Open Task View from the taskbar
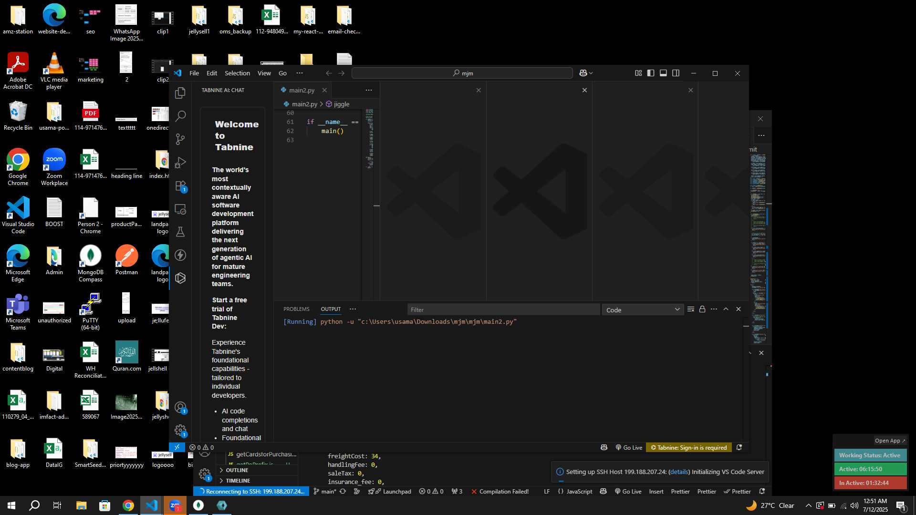This screenshot has height=515, width=916. coord(57,505)
